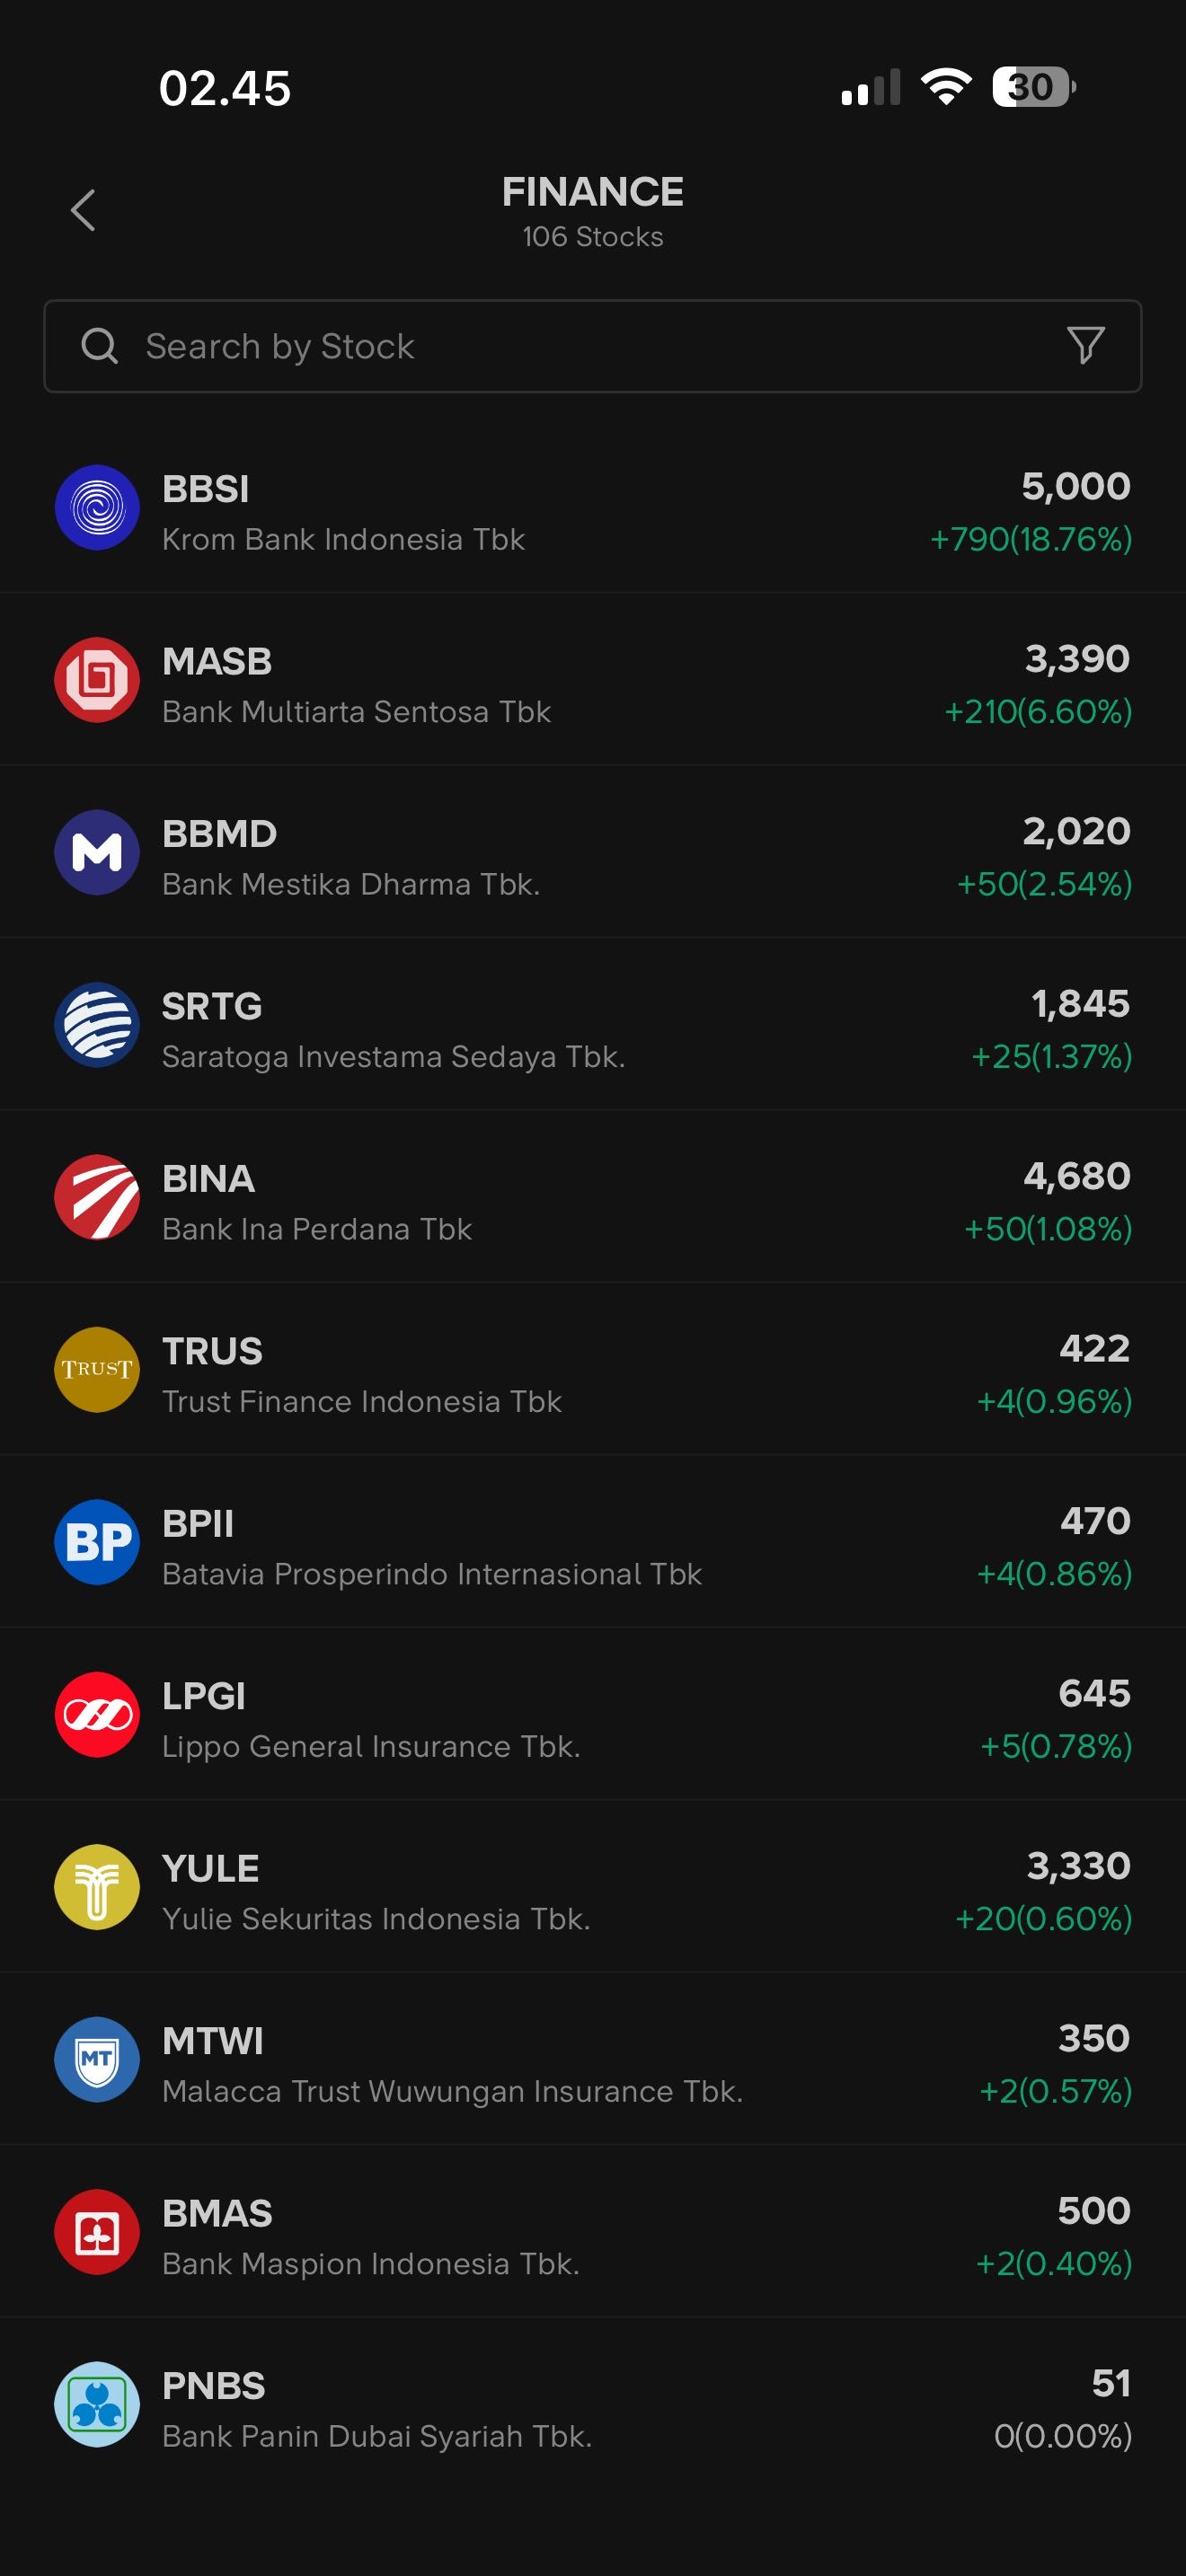Screen dimensions: 1186x2576
Task: Select Bank Panin Dubai Syariah row
Action: [x=592, y=2405]
